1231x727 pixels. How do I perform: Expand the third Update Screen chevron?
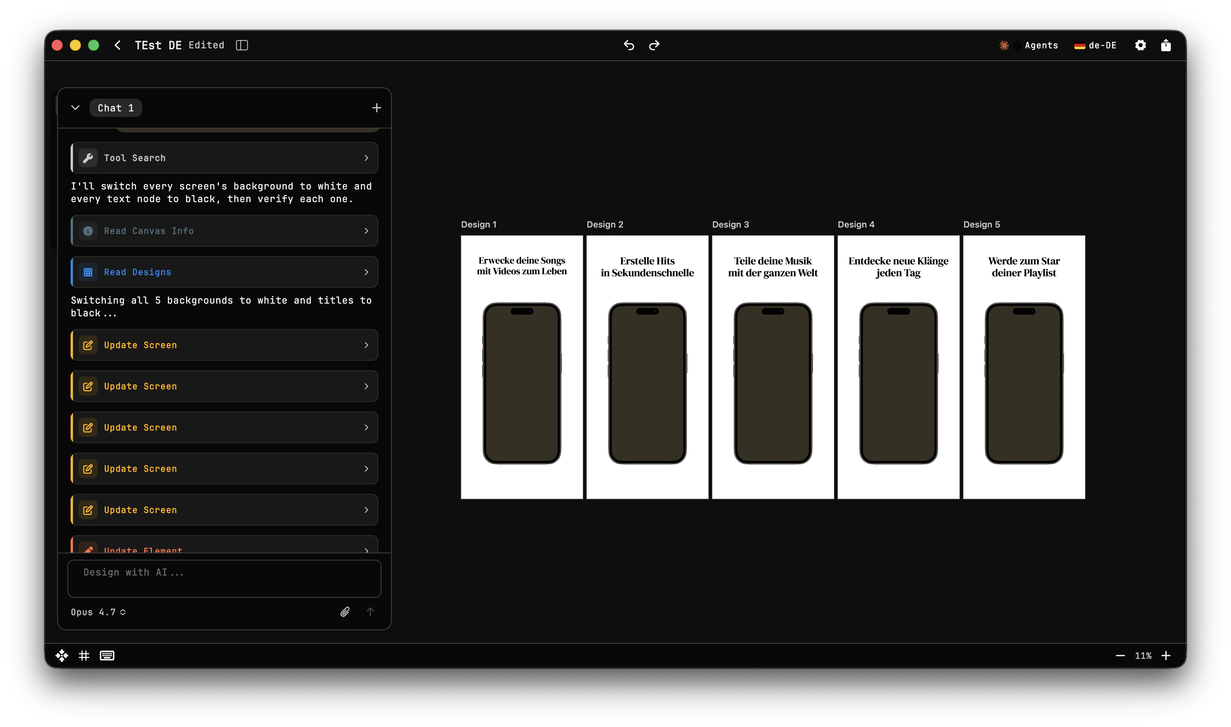coord(366,427)
